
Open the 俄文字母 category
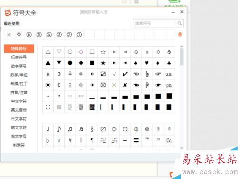[x=19, y=136]
